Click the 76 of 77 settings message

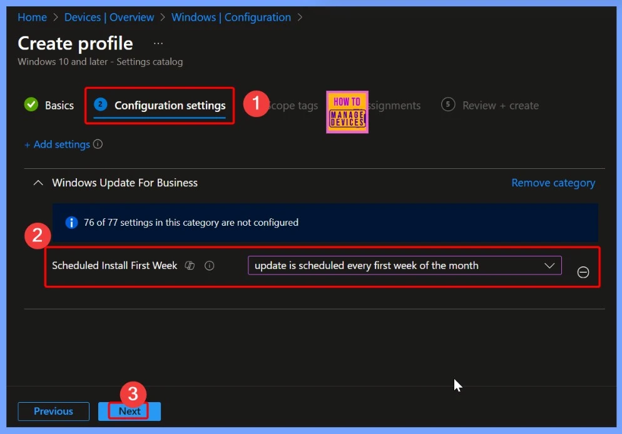(191, 223)
